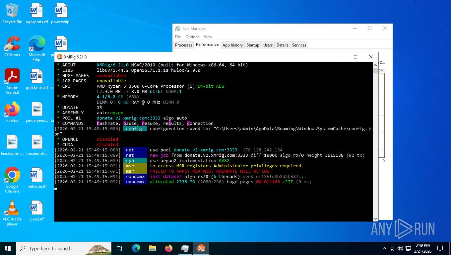Open museumfri image file icon
Image resolution: width=451 pixels, height=255 pixels.
coord(37,145)
